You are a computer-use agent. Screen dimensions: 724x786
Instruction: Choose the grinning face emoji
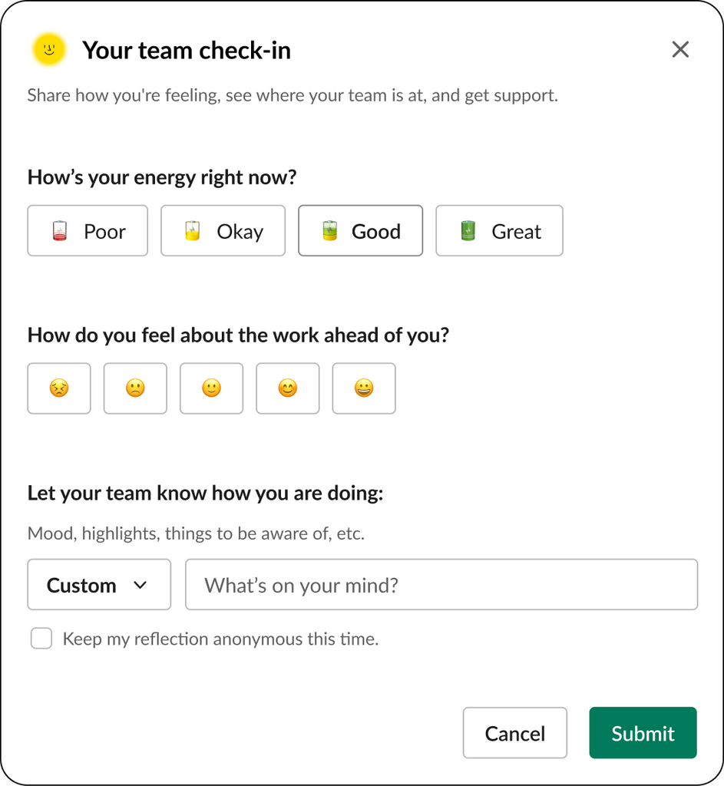point(364,388)
